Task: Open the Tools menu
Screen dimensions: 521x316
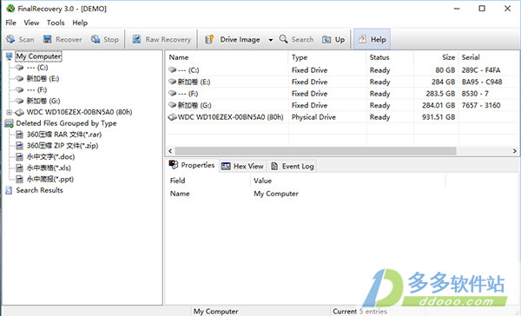Action: pos(56,23)
